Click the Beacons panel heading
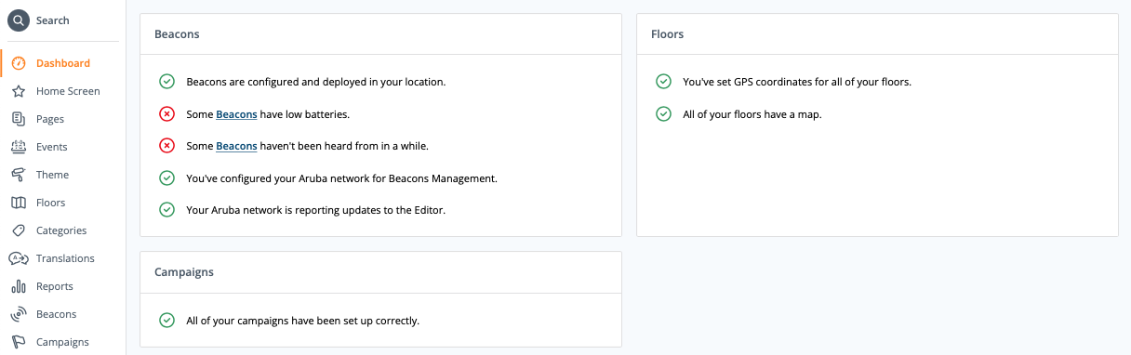Image resolution: width=1131 pixels, height=355 pixels. [177, 34]
